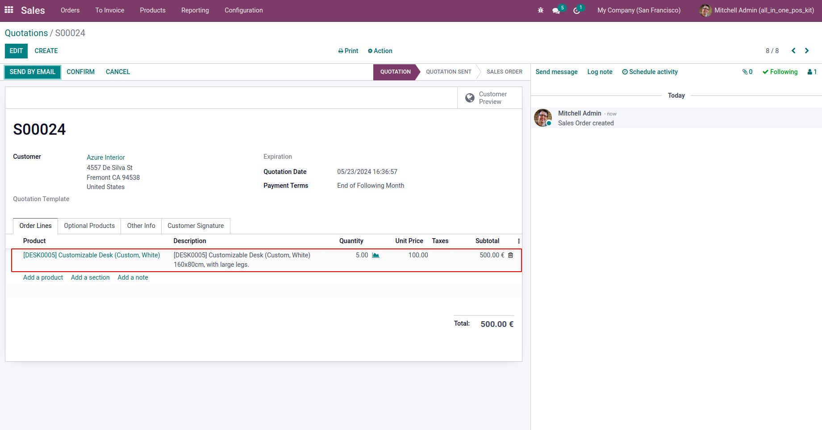Open the apps grid menu icon
The width and height of the screenshot is (822, 430).
pos(9,10)
